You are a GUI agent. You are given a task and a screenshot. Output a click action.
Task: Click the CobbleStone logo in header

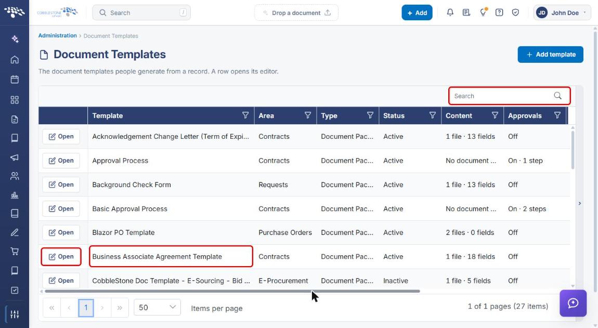tap(57, 12)
